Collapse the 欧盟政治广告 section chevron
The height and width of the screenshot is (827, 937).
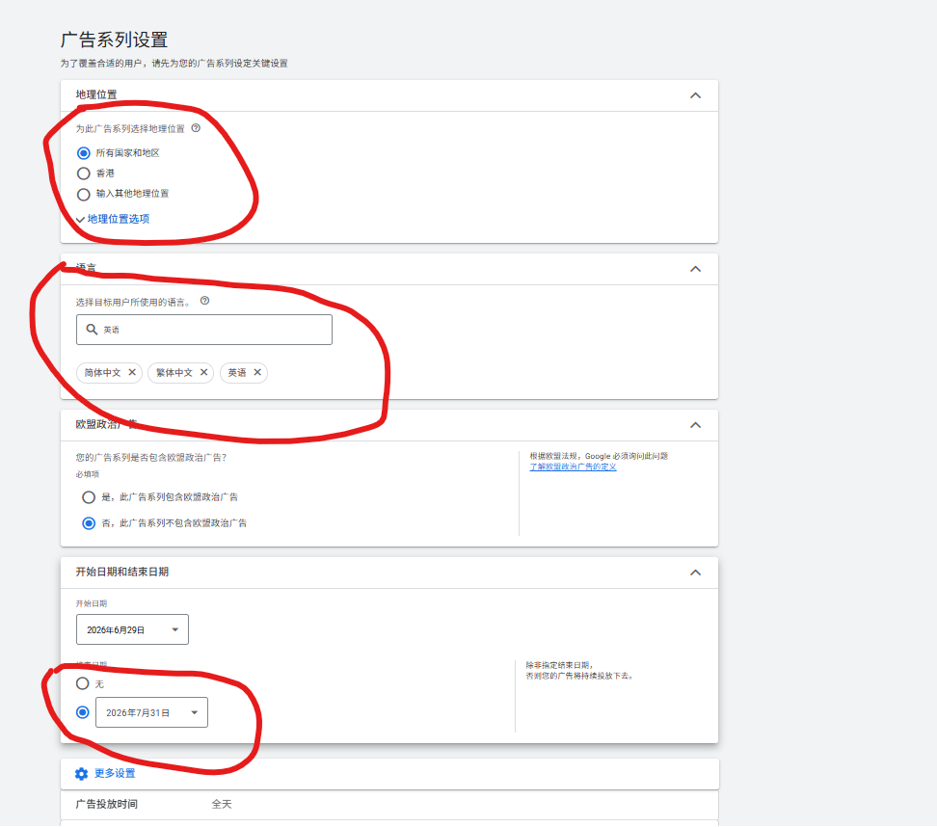[696, 425]
